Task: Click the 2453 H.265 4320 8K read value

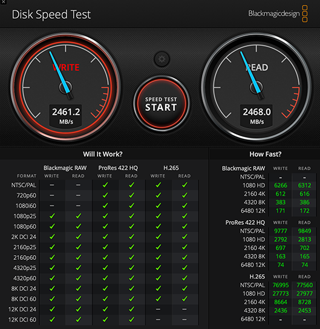Action: (x=304, y=311)
